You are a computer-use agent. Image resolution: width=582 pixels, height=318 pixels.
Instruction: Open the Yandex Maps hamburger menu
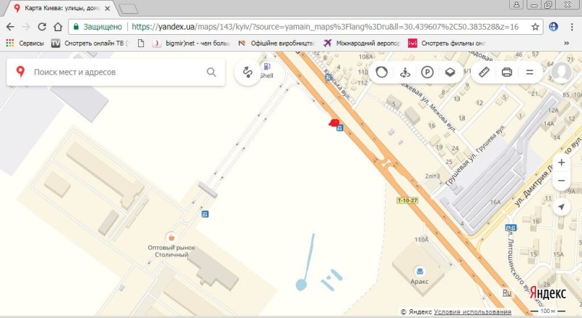pyautogui.click(x=530, y=73)
